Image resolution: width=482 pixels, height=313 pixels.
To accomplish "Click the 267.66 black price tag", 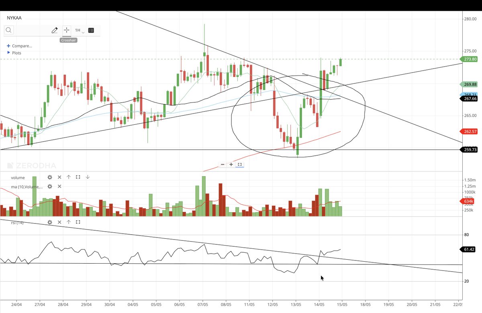I will [469, 98].
